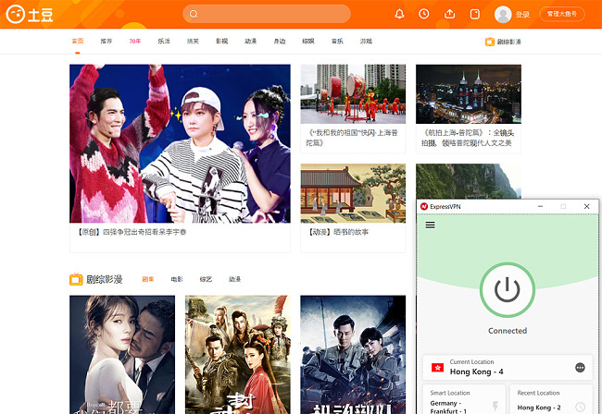Screen dimensions: 602x414
Task: Open the Shanghai night aerial thumbnail
Action: 469,94
